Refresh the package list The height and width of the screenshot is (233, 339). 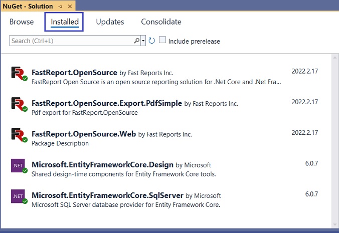point(152,41)
